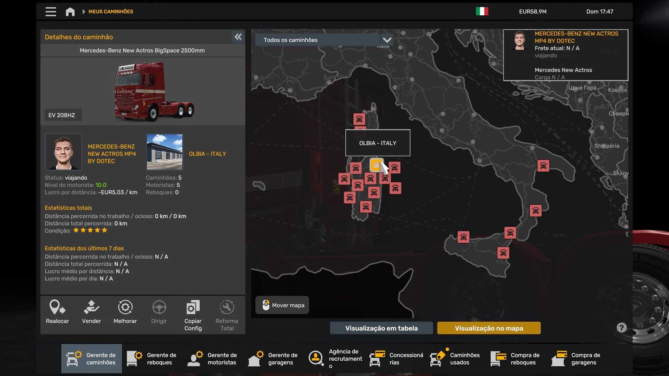669x376 pixels.
Task: Click the Lucro por distância value
Action: [x=118, y=193]
